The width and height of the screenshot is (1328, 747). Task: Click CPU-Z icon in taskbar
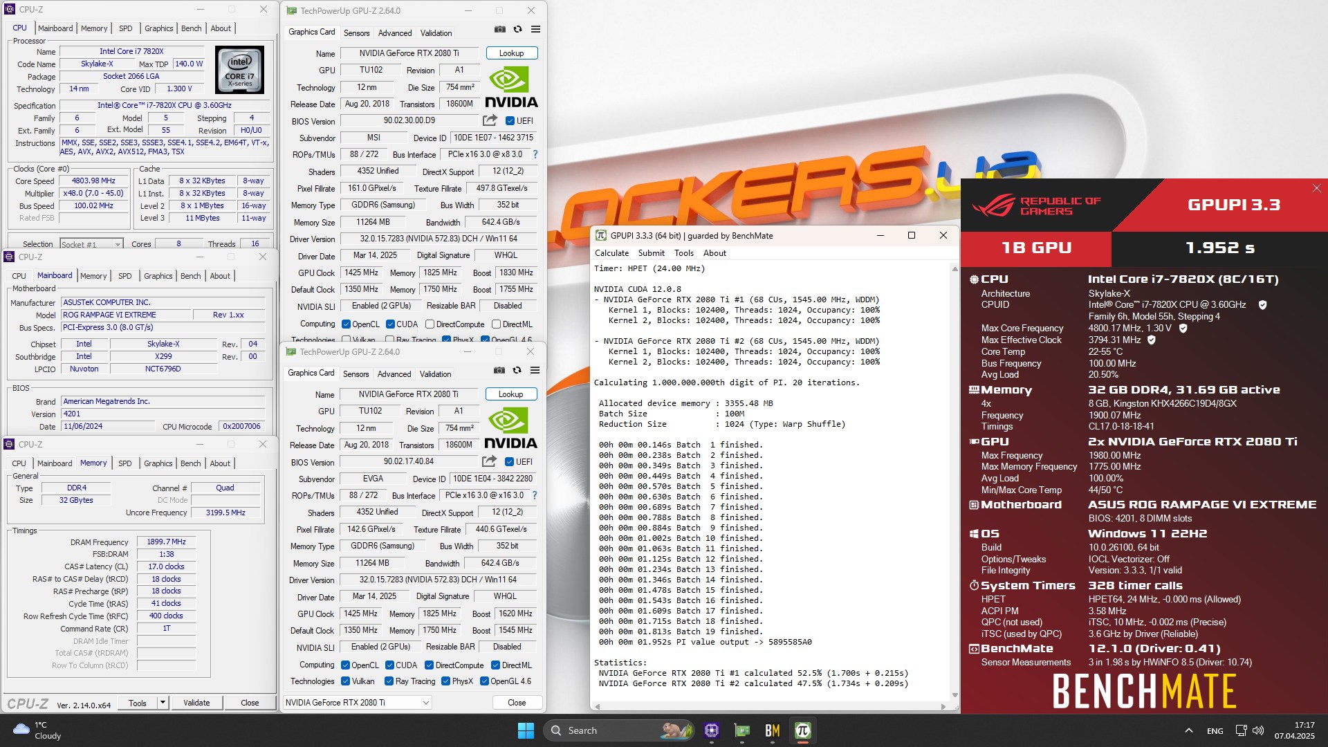(712, 730)
